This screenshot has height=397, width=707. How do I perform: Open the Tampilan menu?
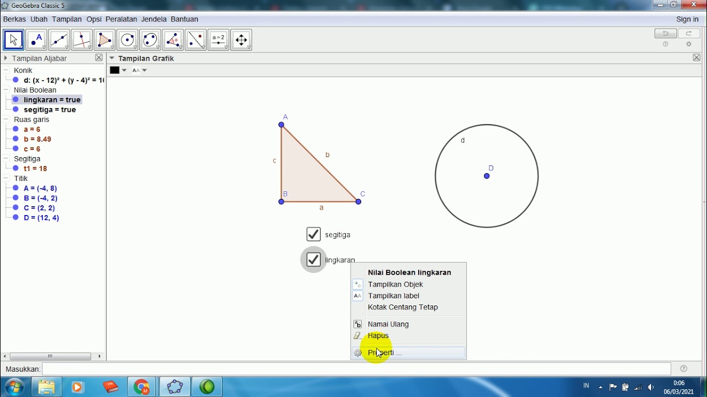67,19
